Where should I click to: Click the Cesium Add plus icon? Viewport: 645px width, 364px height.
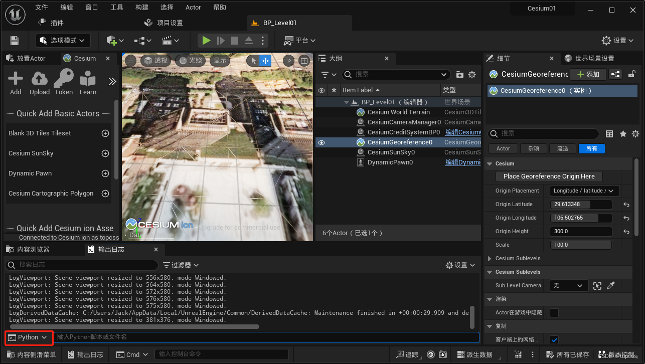click(x=16, y=79)
